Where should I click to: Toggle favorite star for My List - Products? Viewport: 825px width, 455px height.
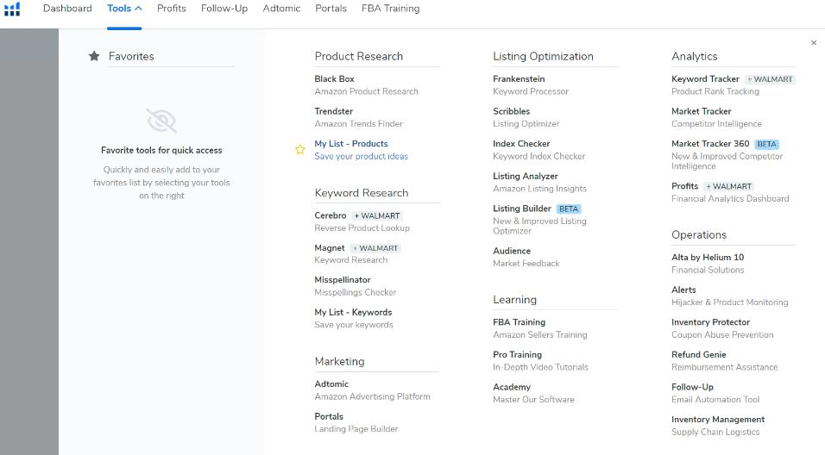coord(300,150)
